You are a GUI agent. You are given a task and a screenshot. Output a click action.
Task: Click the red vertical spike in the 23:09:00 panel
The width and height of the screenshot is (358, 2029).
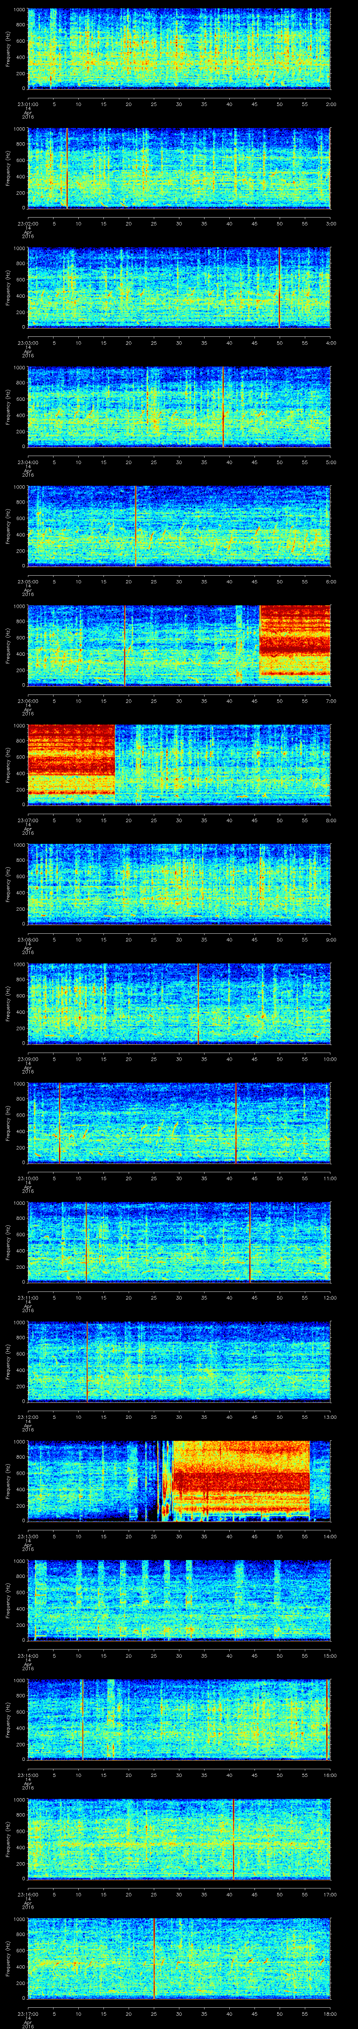pyautogui.click(x=198, y=1003)
